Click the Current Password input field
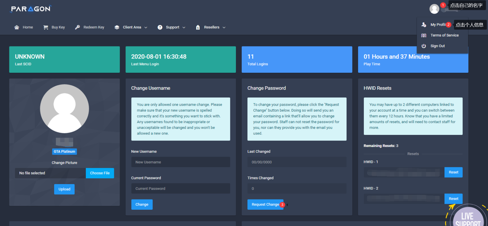Screen dimensions: 488x226 tap(181, 189)
